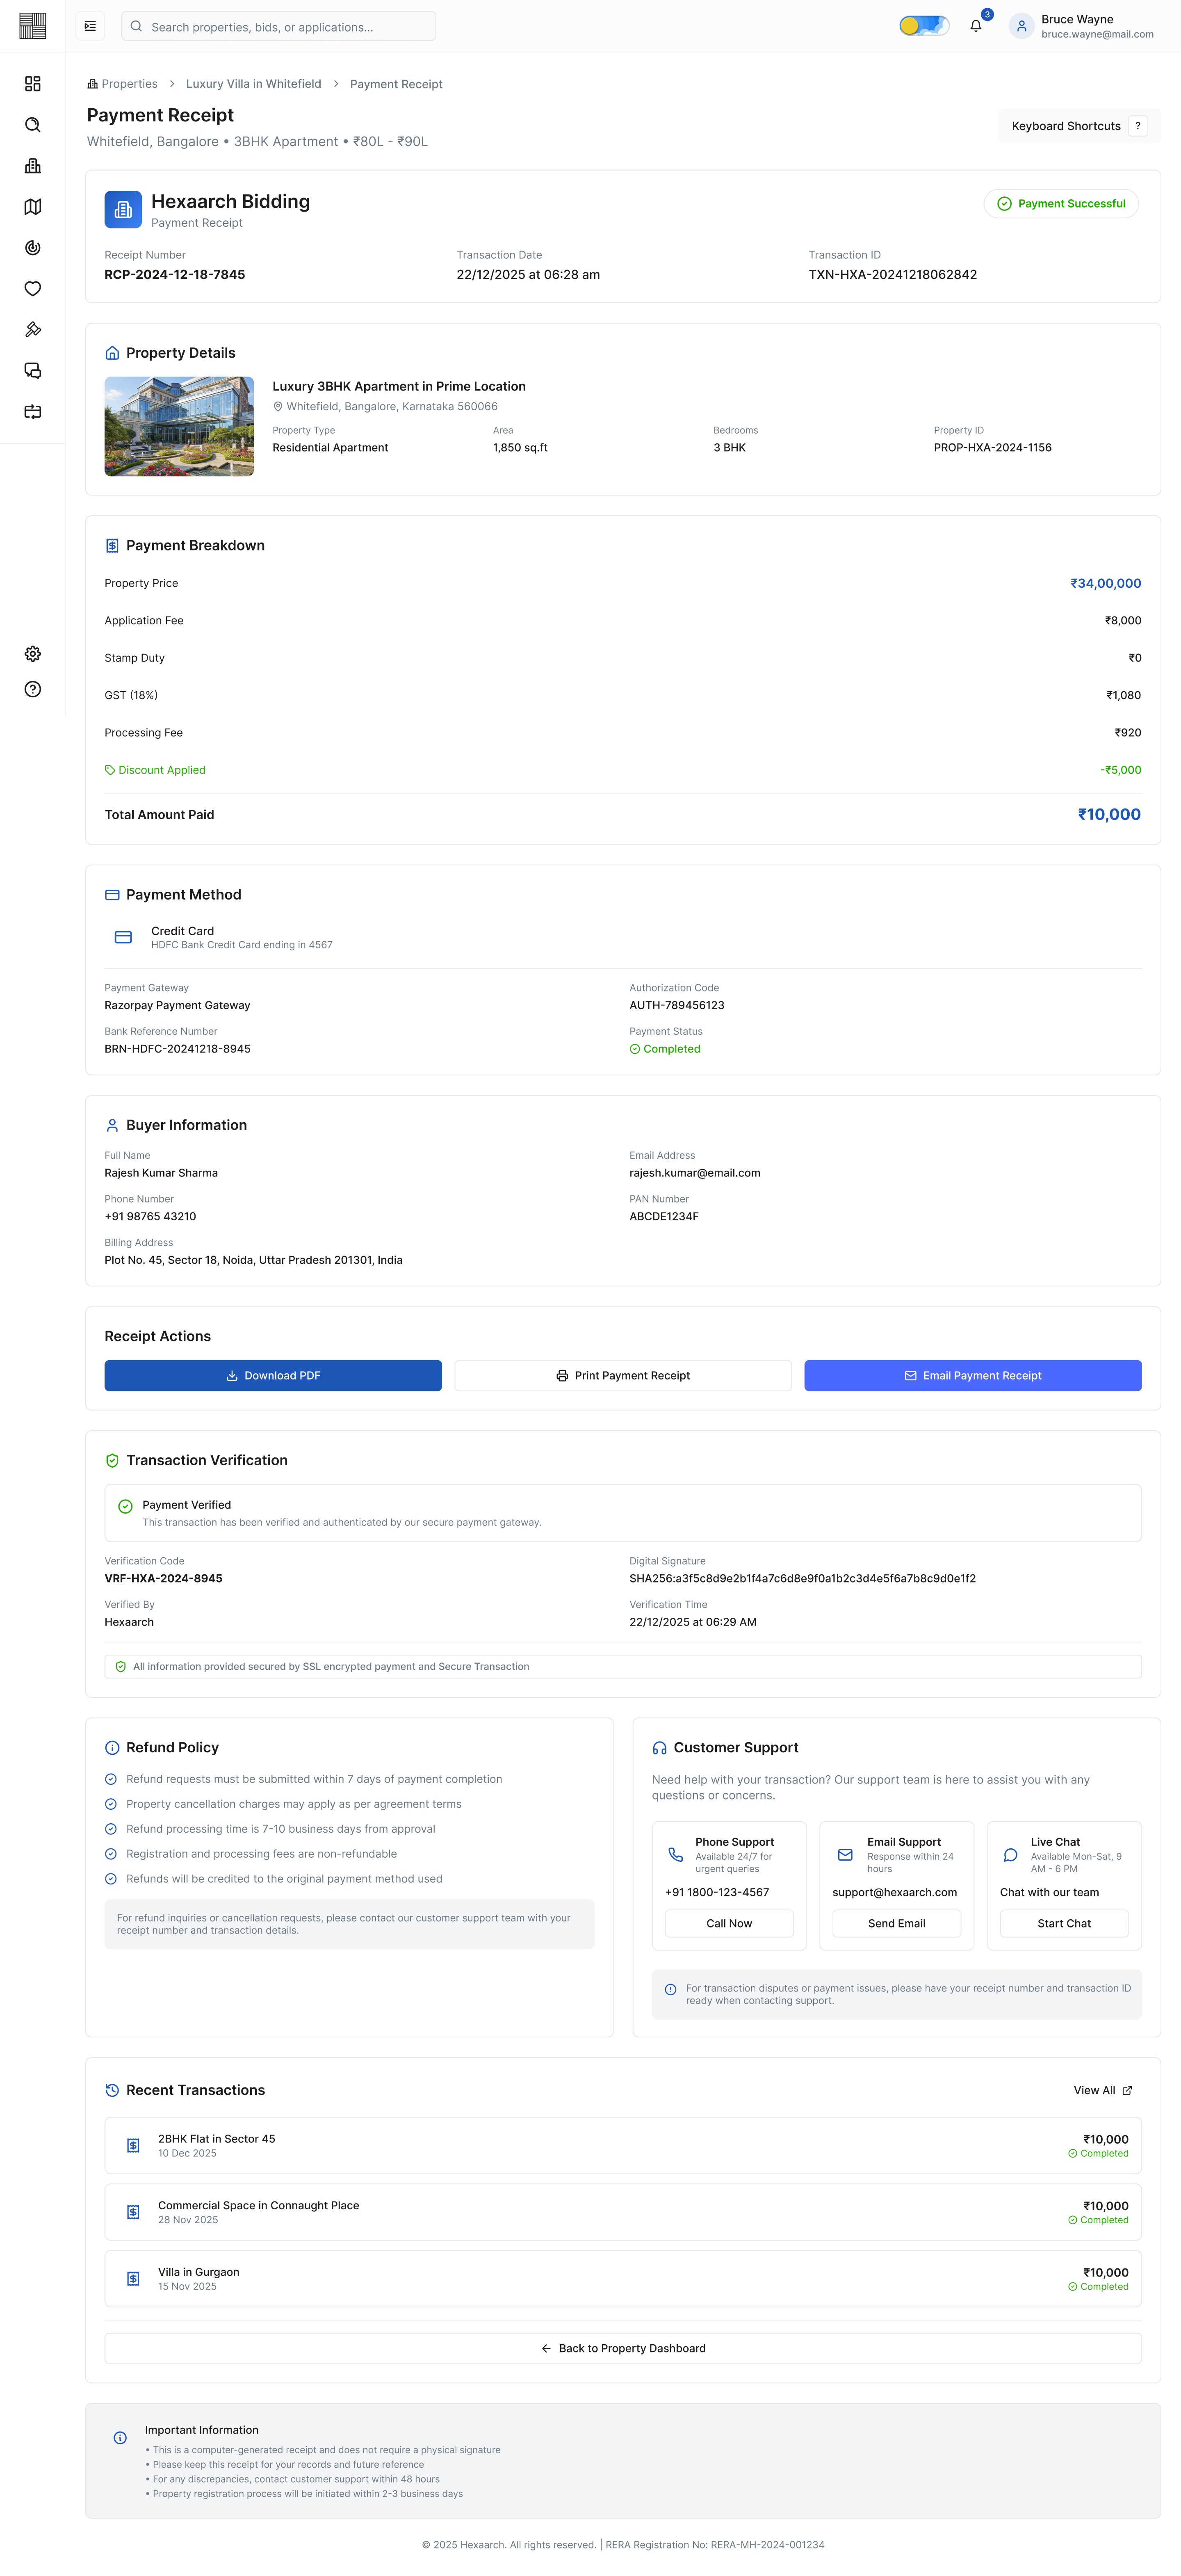Click the 2BHK Flat transaction receipt icon
This screenshot has width=1181, height=2576.
pos(133,2146)
